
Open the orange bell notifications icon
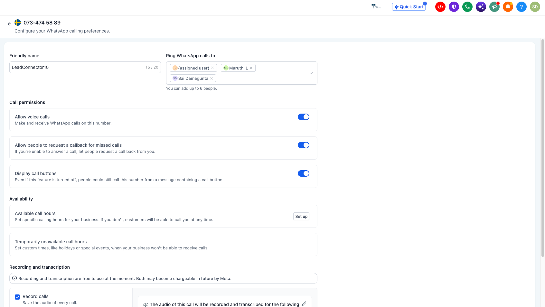(508, 7)
